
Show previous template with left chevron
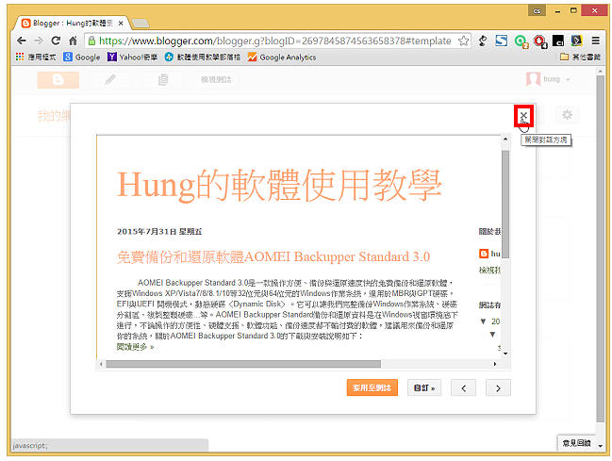463,388
